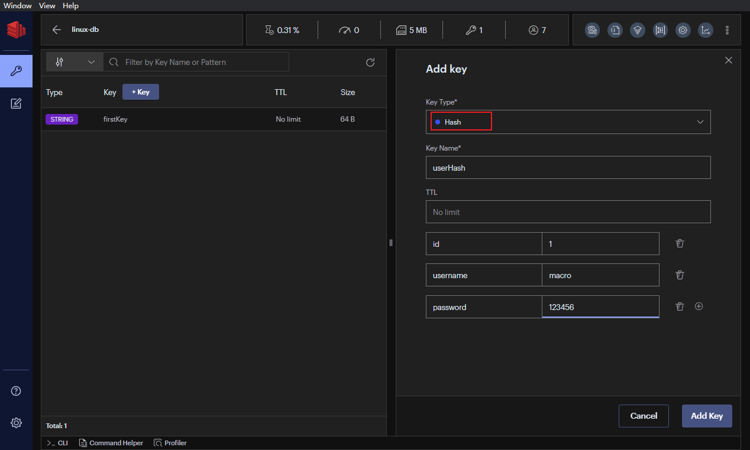Click the STRING type badge
750x450 pixels.
[62, 119]
